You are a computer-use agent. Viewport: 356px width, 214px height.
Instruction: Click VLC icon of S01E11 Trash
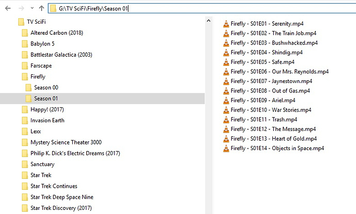coord(226,119)
